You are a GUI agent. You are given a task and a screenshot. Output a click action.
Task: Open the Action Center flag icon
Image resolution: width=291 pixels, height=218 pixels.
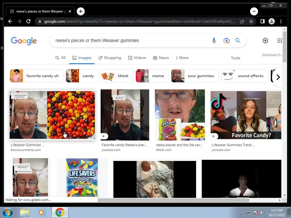coord(255,213)
